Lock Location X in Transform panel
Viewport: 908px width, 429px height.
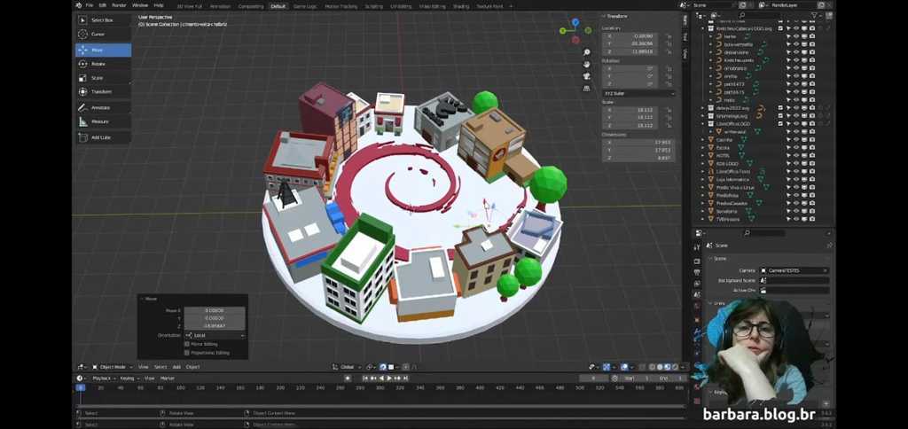(669, 35)
